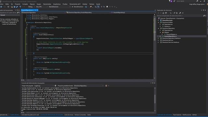This screenshot has width=208, height=117.
Task: Switch to the Notificaciones tab
Action: 187,115
